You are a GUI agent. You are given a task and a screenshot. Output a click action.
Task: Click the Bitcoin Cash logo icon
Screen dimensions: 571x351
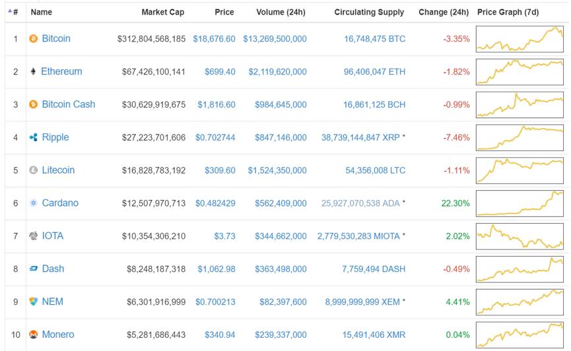click(x=34, y=104)
